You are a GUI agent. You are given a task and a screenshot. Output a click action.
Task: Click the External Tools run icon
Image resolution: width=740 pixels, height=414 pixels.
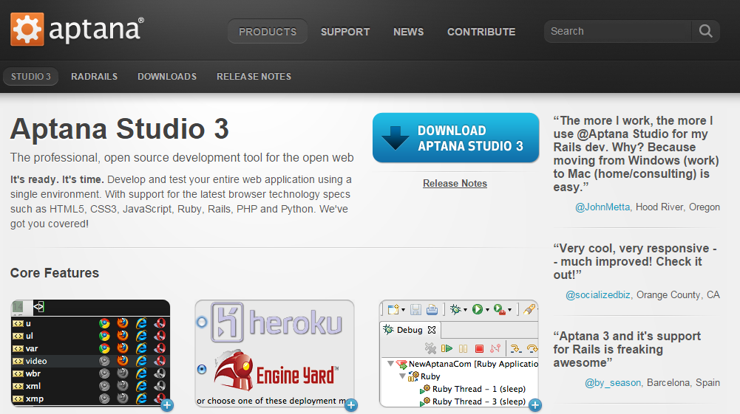500,309
